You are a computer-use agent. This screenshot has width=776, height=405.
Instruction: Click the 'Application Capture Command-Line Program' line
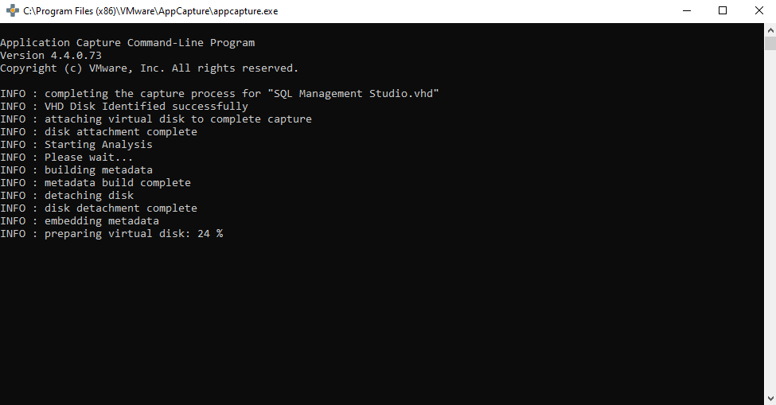pyautogui.click(x=127, y=42)
